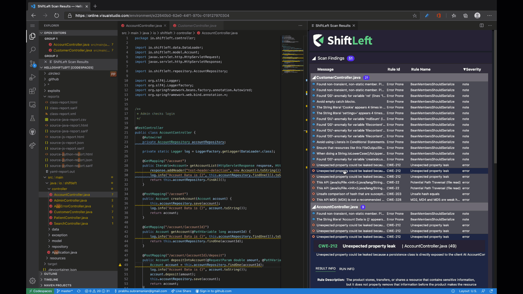Click the split editor right icon

pyautogui.click(x=482, y=25)
